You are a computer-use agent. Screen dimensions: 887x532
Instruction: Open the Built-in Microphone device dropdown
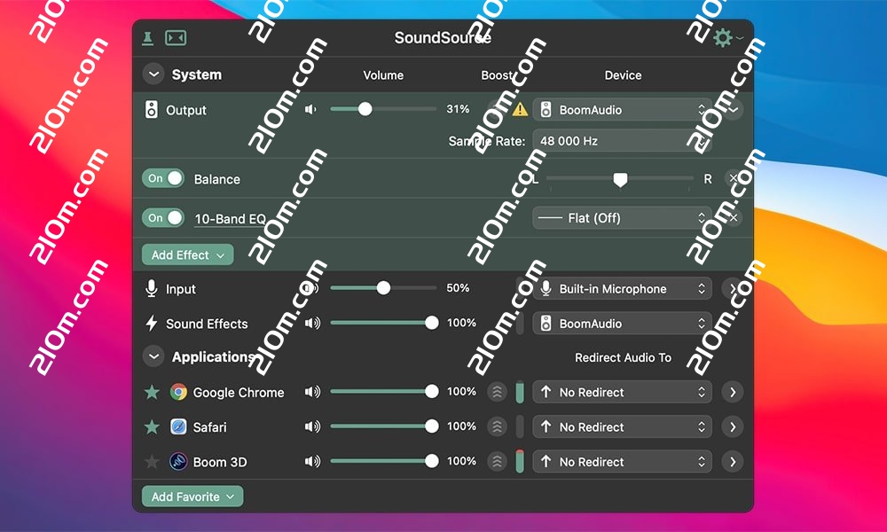(x=622, y=289)
